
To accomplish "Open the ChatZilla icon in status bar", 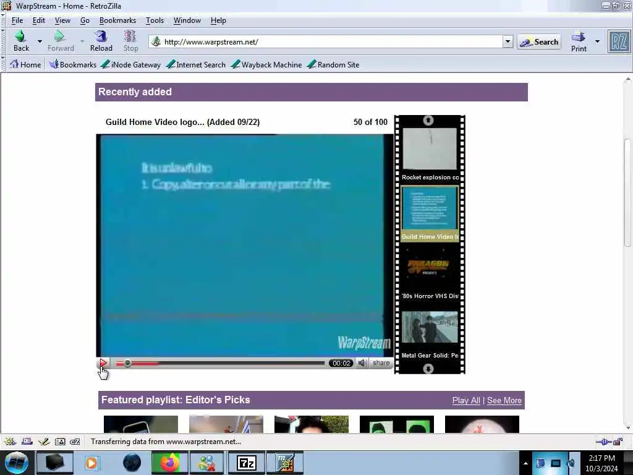I will click(x=75, y=442).
